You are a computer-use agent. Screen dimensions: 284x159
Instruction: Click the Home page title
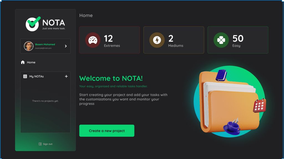click(x=86, y=16)
